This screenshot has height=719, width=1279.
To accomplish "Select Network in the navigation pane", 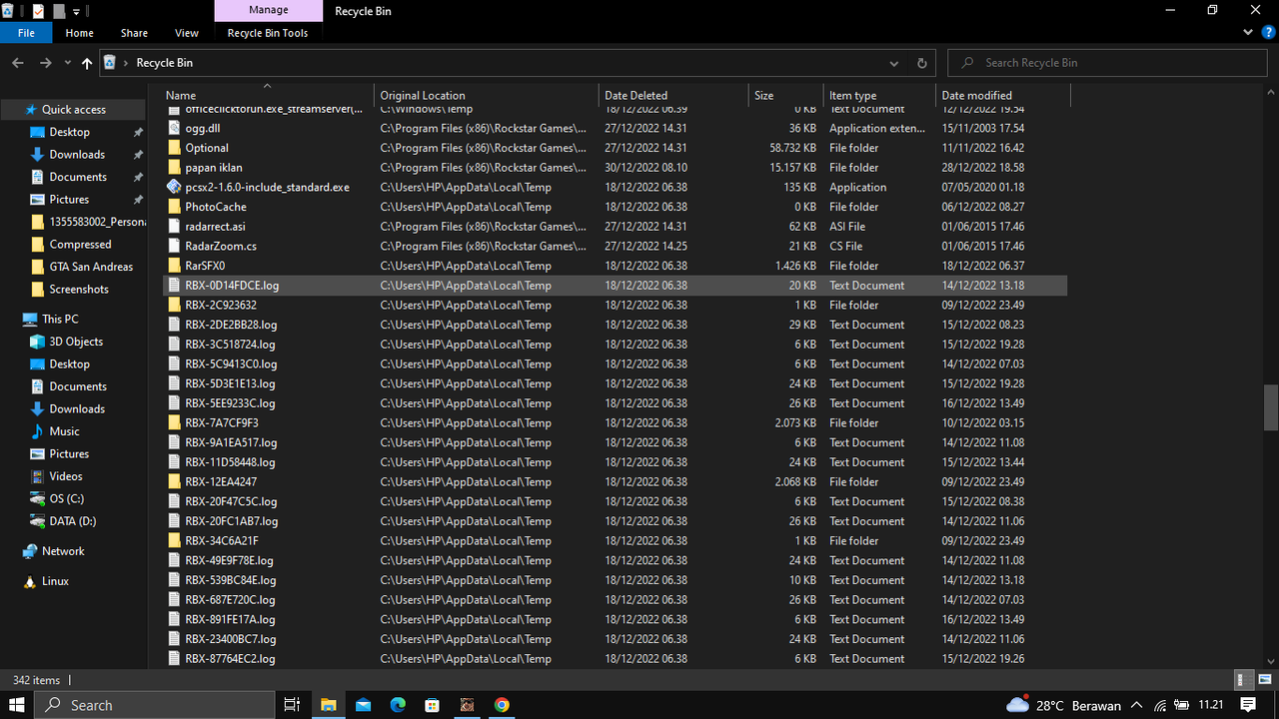I will [x=63, y=551].
